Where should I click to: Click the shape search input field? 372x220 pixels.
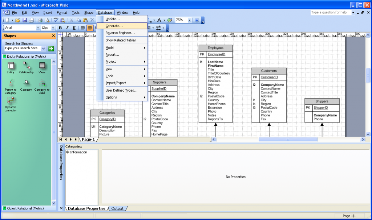[x=23, y=48]
